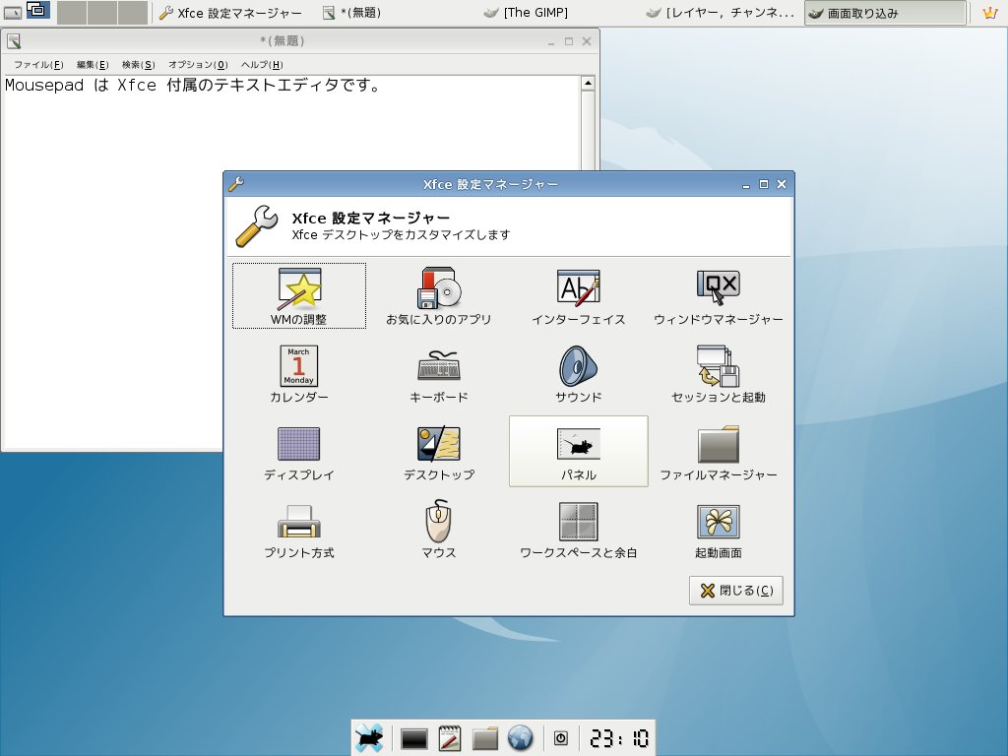Open キーボード settings

[x=438, y=373]
